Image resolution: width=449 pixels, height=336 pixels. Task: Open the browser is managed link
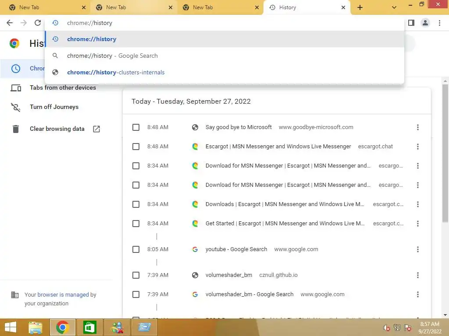pos(63,294)
